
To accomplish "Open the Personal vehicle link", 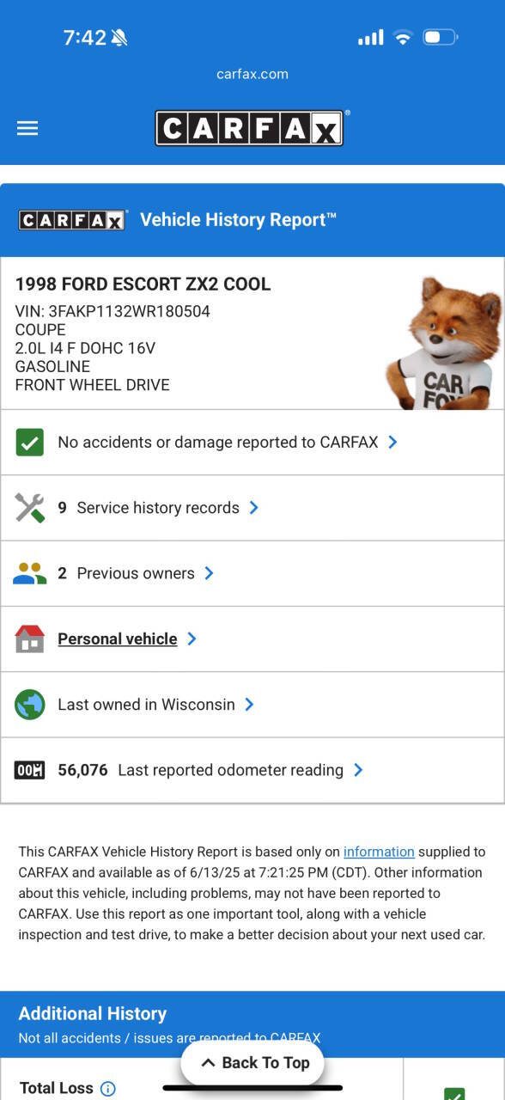I will (x=118, y=639).
